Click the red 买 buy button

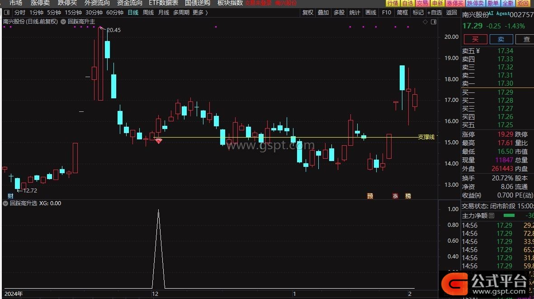pyautogui.click(x=475, y=39)
